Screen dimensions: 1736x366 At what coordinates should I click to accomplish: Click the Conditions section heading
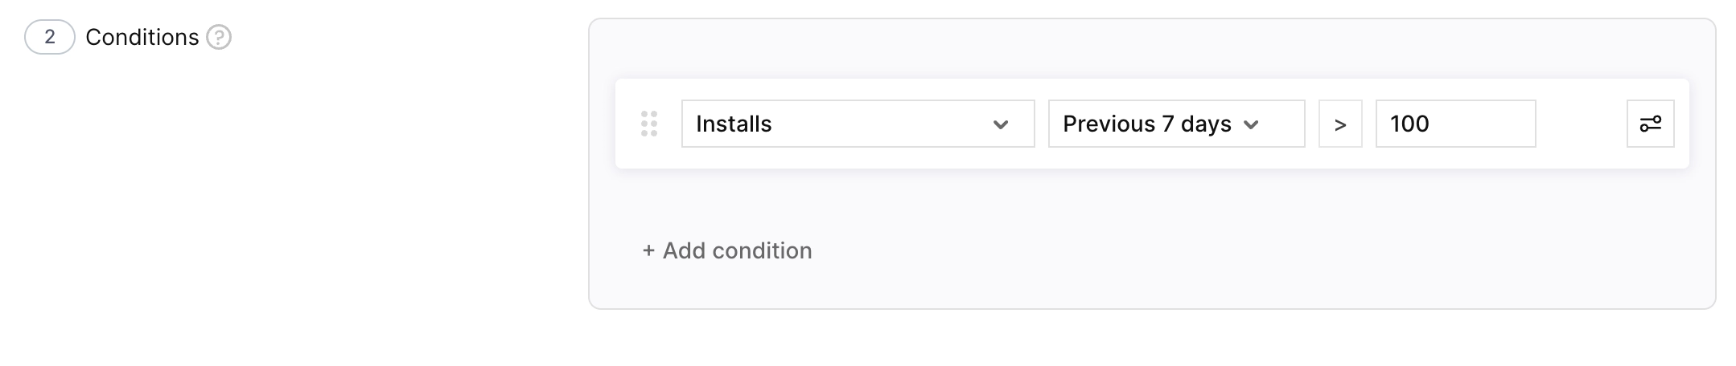[x=142, y=37]
